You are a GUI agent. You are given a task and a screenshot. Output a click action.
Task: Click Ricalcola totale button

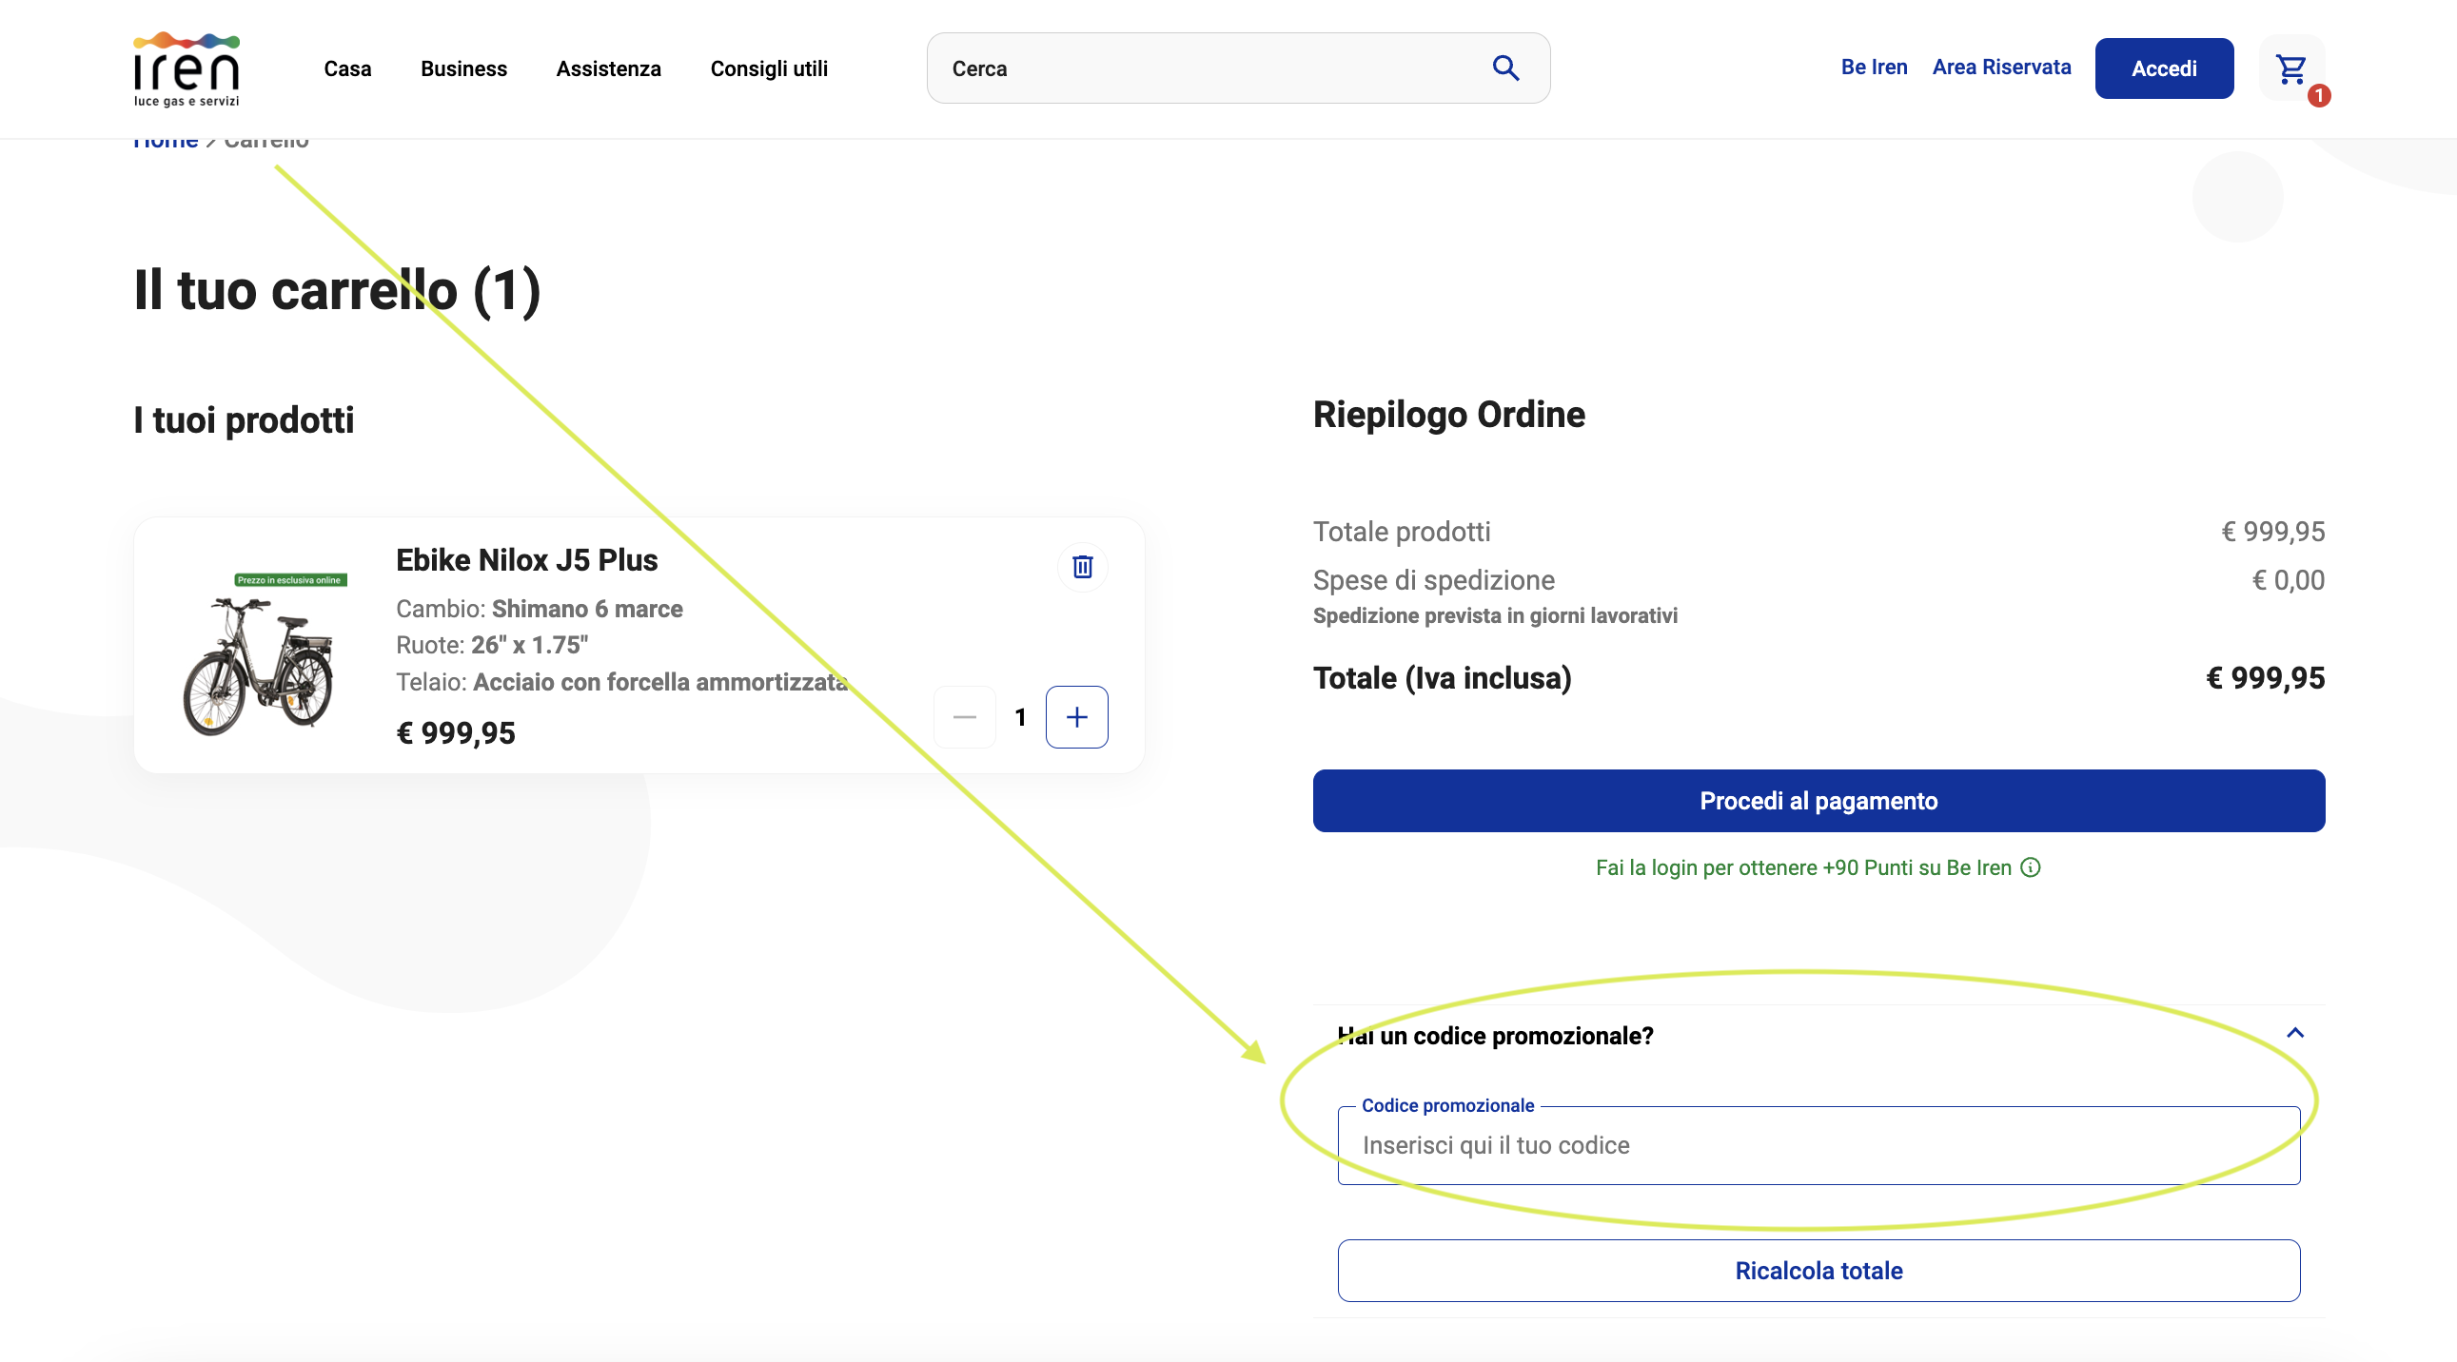[1818, 1271]
